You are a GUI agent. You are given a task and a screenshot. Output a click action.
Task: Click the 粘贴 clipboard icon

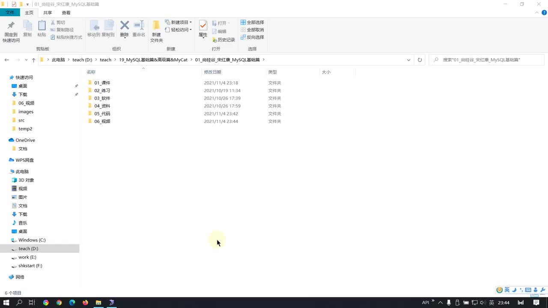[42, 26]
